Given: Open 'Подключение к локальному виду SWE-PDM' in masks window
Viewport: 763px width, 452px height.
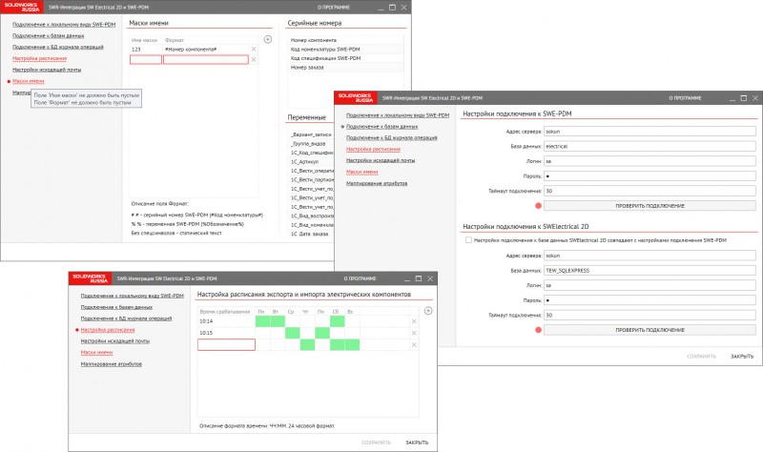Looking at the screenshot, I should [x=64, y=25].
